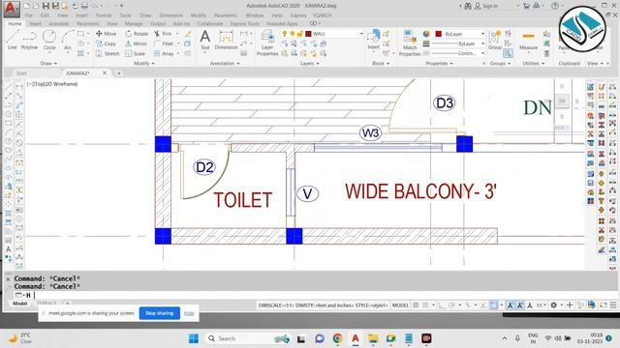620x348 pixels.
Task: Select the Line tool
Action: [13, 40]
